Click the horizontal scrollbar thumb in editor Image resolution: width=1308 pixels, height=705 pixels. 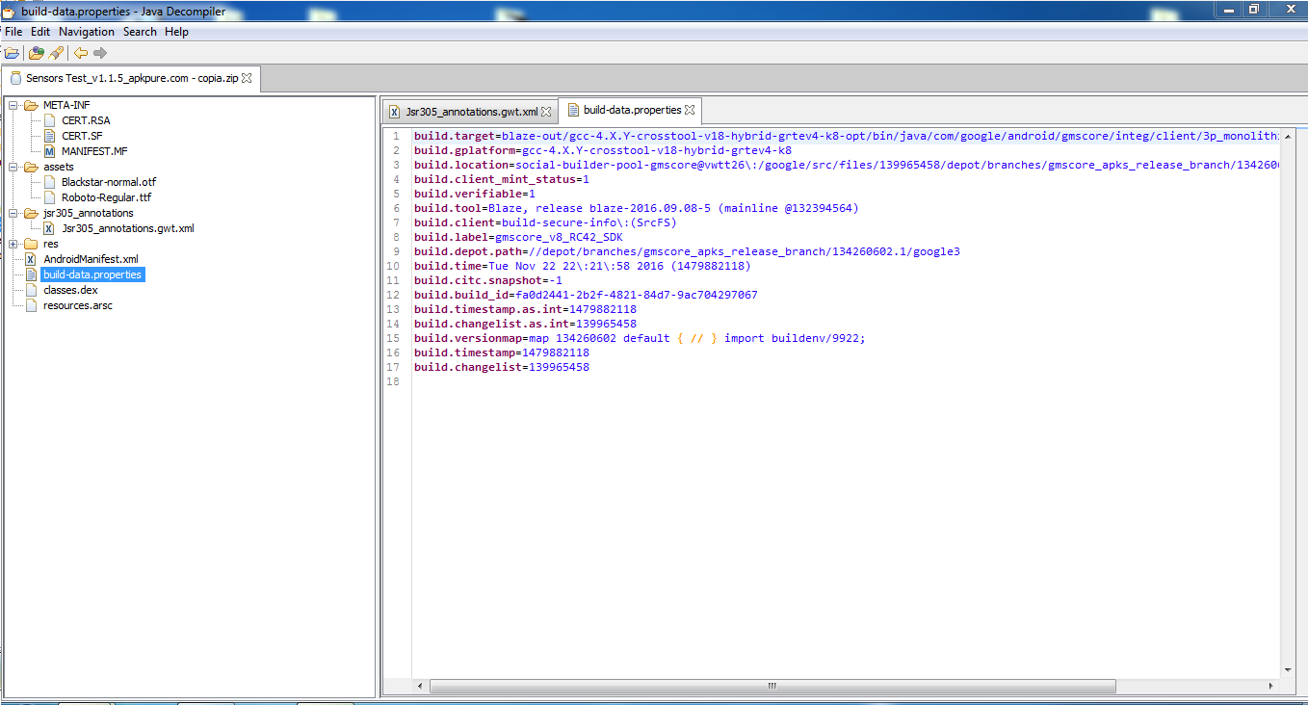[x=772, y=687]
